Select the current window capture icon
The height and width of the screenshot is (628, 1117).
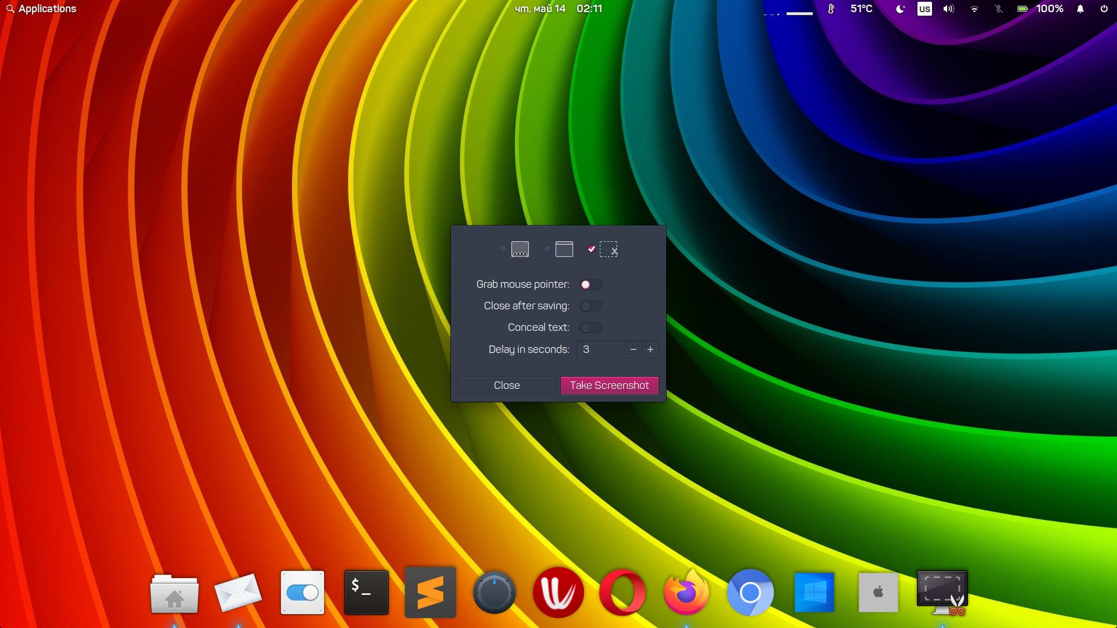pyautogui.click(x=564, y=249)
